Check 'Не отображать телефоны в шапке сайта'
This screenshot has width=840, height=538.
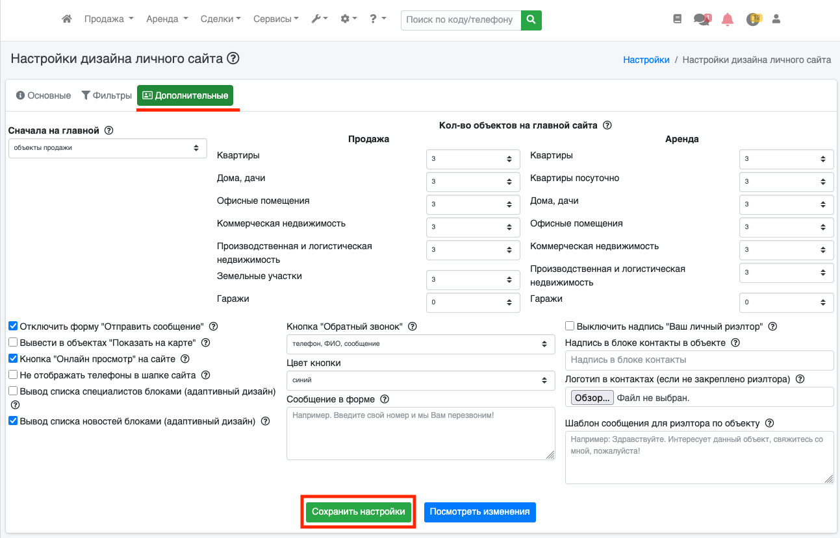[x=13, y=374]
